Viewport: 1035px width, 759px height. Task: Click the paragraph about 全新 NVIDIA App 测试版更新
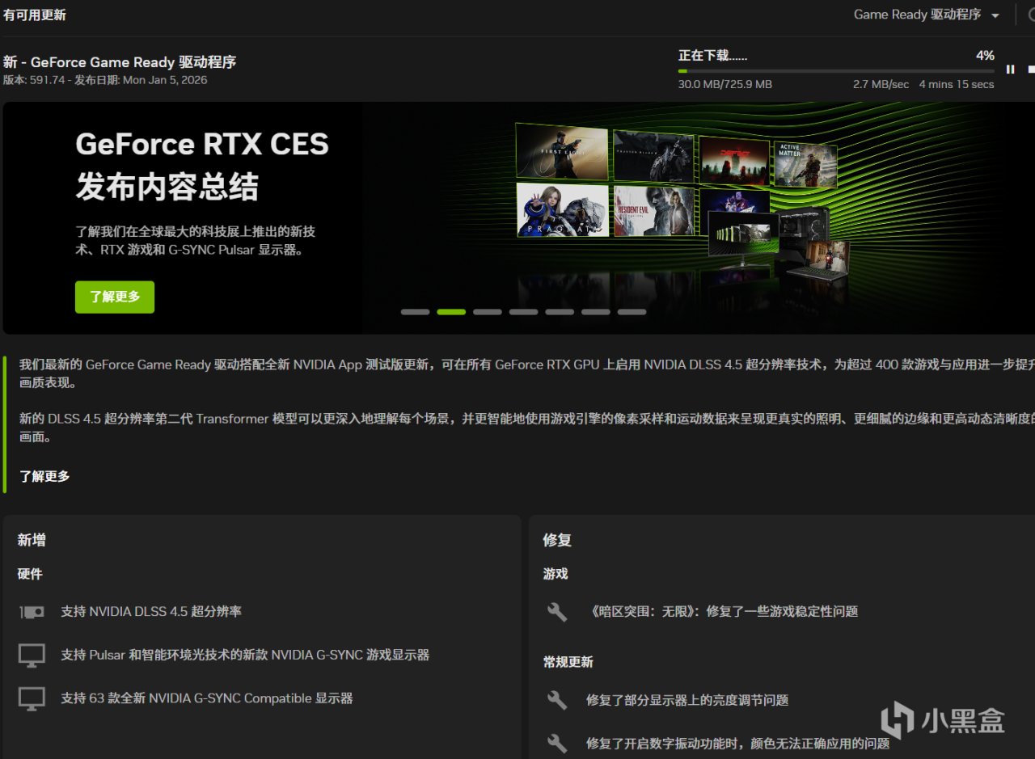point(527,373)
